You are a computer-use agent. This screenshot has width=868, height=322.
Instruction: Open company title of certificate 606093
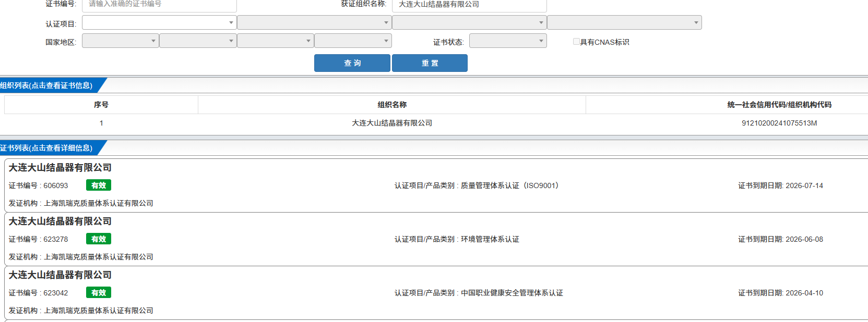[60, 168]
